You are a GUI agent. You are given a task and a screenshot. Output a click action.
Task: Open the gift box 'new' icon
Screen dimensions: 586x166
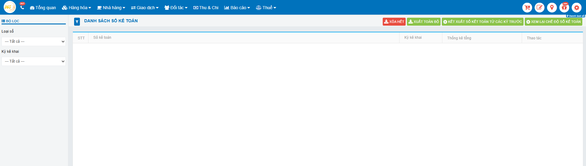click(x=564, y=8)
